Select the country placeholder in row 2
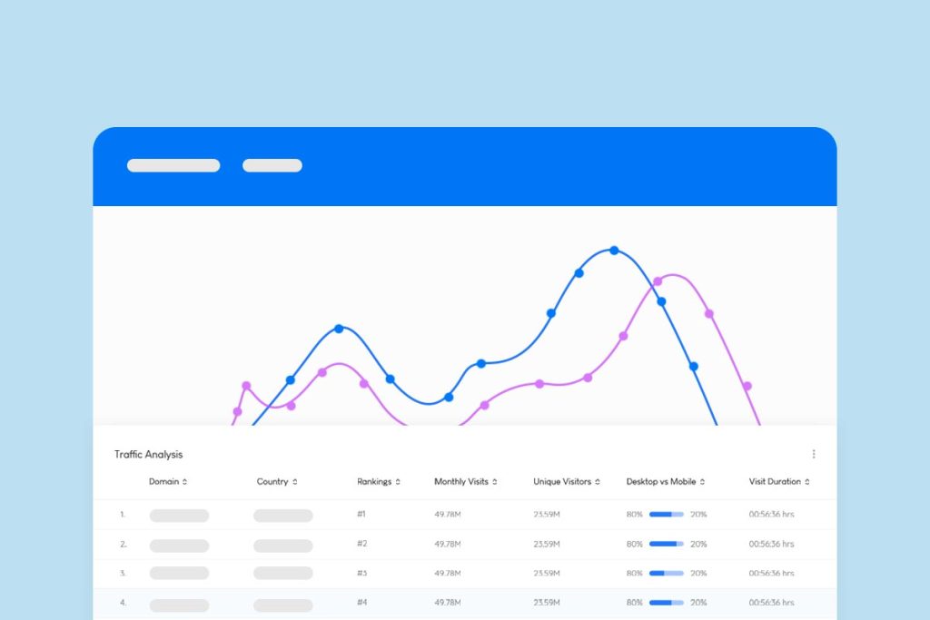930x620 pixels. [x=282, y=545]
